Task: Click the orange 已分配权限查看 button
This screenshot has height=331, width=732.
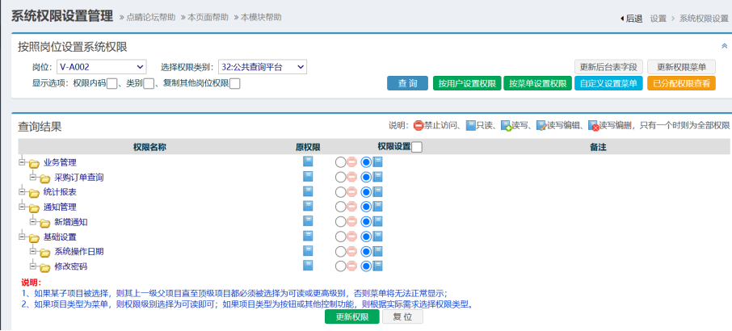Action: pos(681,83)
